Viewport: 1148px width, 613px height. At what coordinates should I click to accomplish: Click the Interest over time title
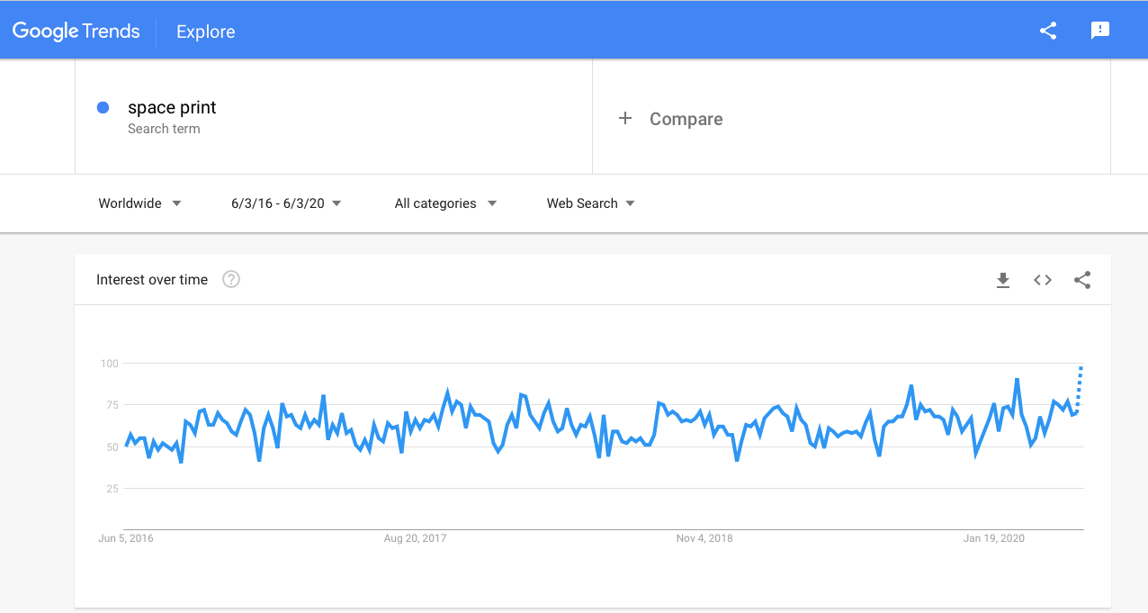pos(152,280)
